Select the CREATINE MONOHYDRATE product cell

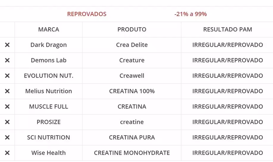pyautogui.click(x=132, y=153)
